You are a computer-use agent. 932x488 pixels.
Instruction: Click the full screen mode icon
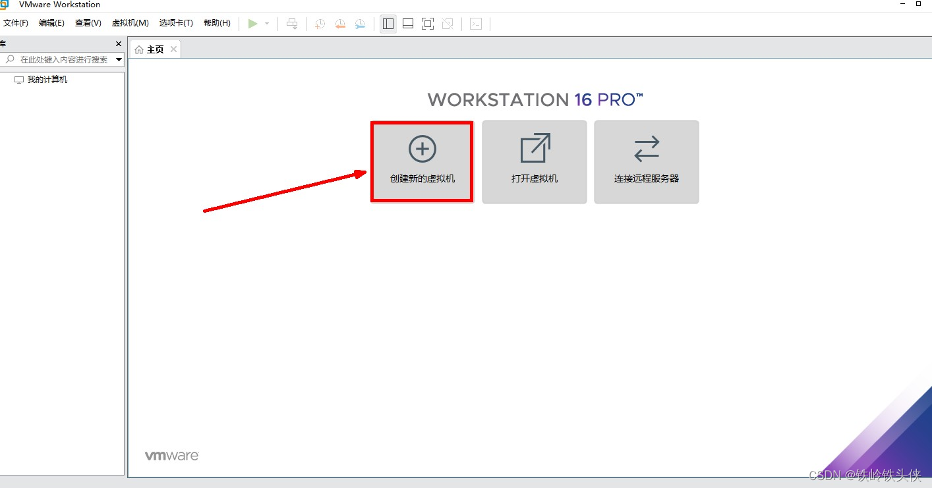coord(428,24)
